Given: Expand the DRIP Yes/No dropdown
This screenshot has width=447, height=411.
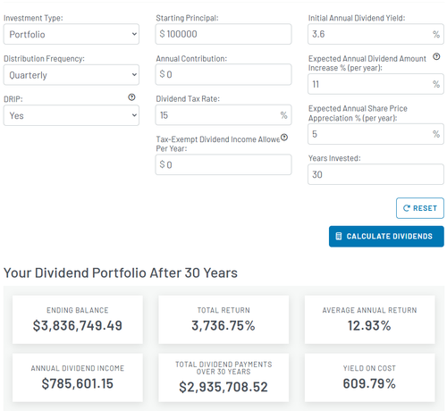Looking at the screenshot, I should tap(72, 115).
